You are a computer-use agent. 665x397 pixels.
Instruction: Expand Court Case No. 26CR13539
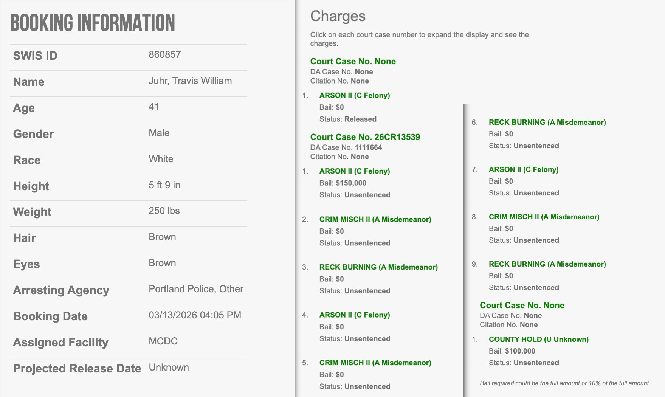tap(365, 137)
